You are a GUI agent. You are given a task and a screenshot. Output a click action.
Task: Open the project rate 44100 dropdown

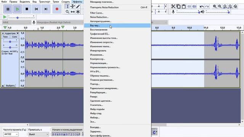click(x=11, y=134)
